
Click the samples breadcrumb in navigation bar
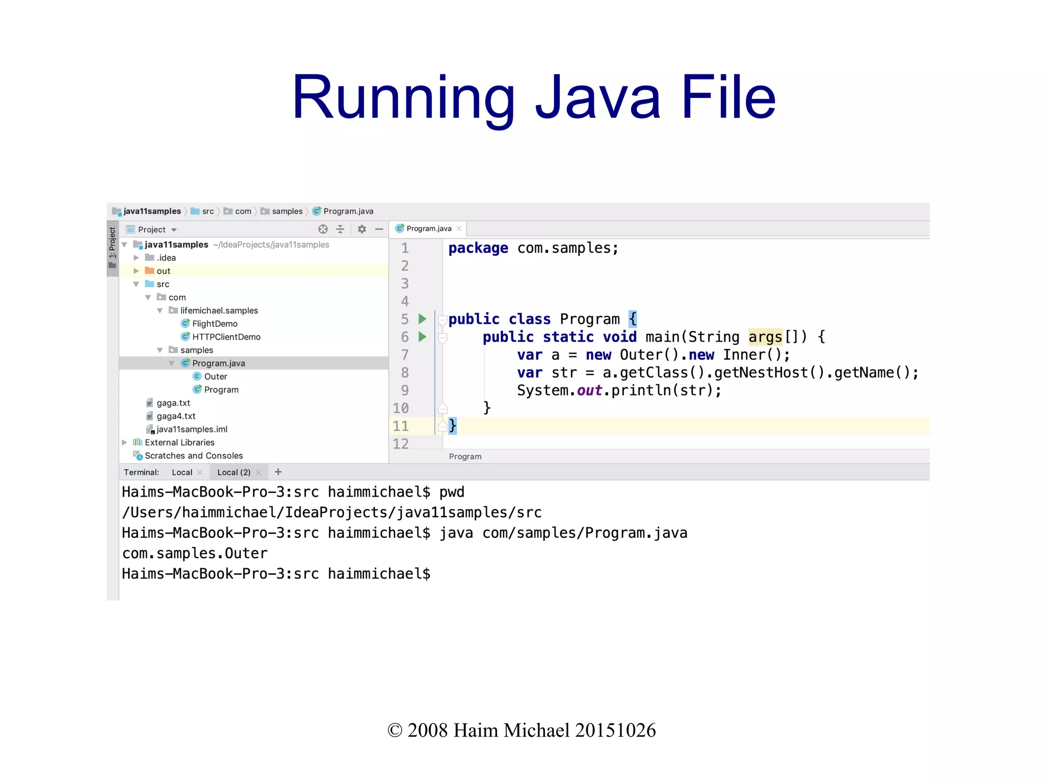pos(287,212)
